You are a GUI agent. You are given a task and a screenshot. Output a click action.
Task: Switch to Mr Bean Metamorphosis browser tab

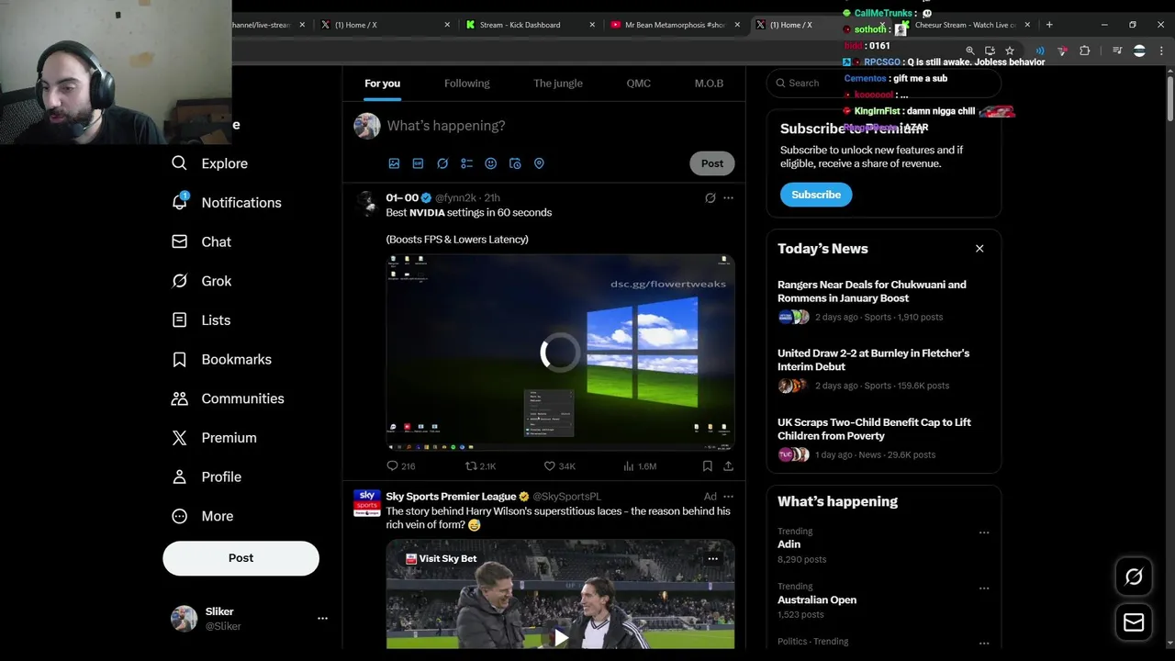click(675, 25)
